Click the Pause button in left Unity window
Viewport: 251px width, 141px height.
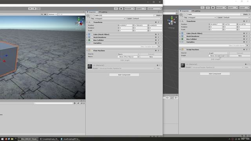click(34, 9)
